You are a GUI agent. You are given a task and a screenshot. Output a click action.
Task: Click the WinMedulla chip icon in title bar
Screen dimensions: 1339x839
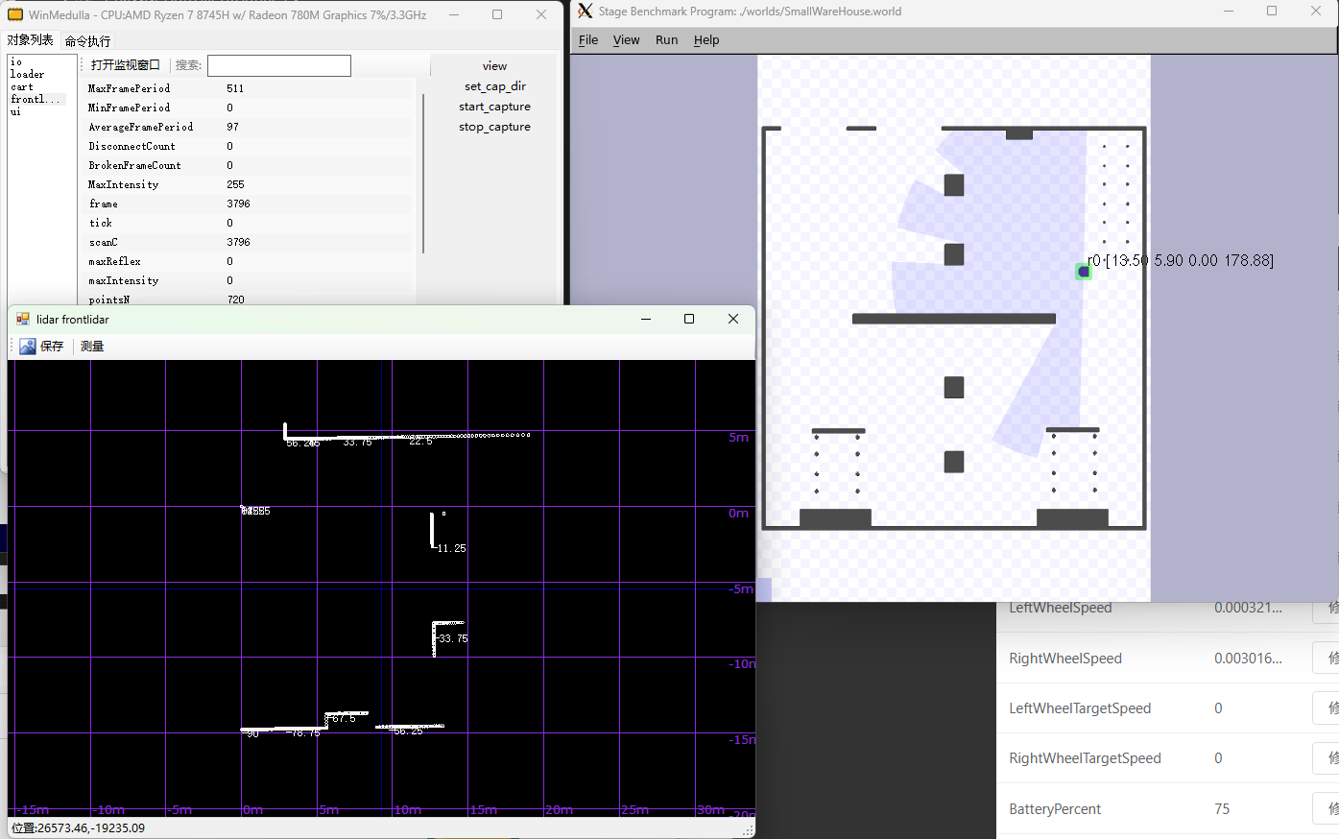pos(15,14)
